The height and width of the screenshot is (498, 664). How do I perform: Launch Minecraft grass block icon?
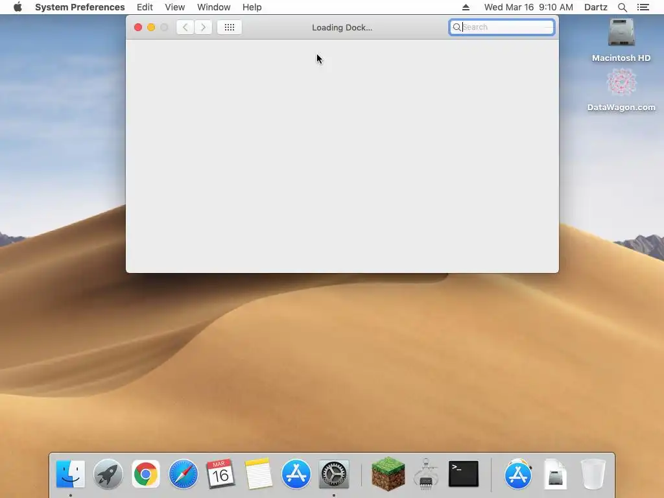pyautogui.click(x=388, y=474)
